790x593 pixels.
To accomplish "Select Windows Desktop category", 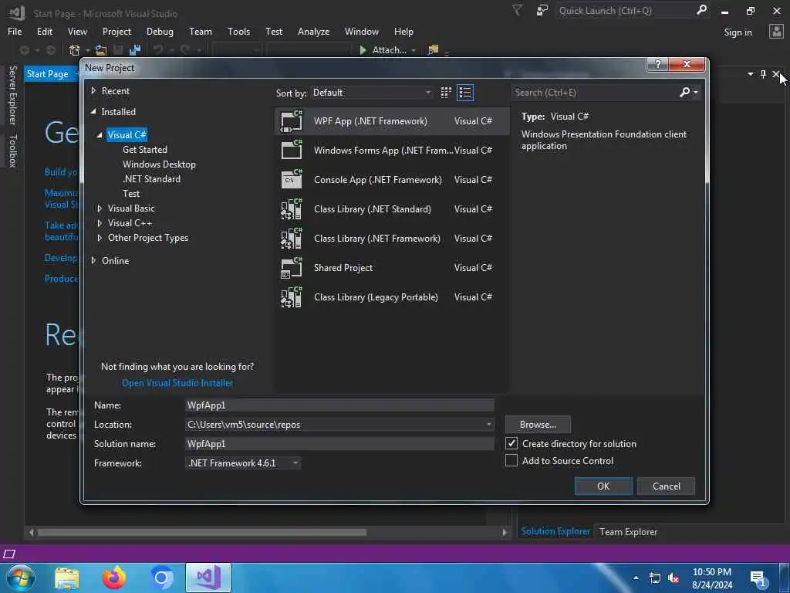I will click(159, 164).
